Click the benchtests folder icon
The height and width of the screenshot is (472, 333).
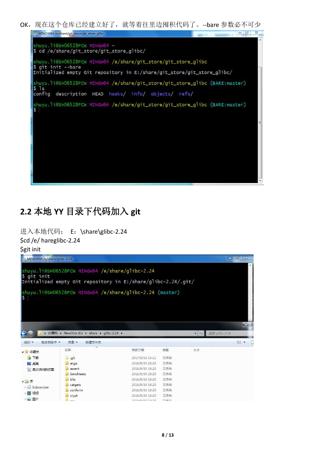[x=67, y=374]
